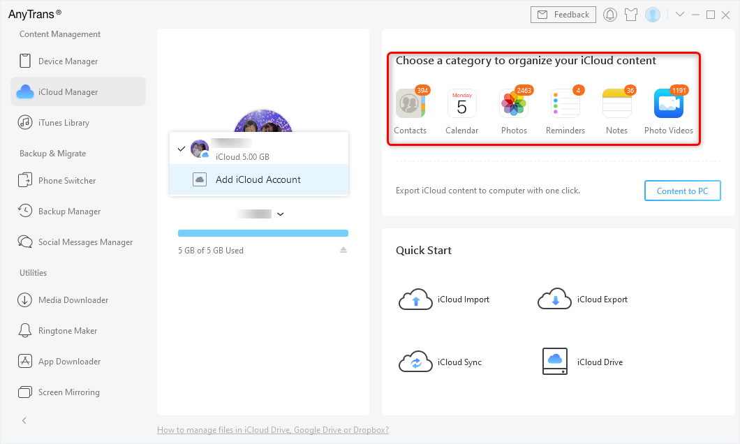Open the Calendar category icon
Image resolution: width=740 pixels, height=444 pixels.
pos(462,103)
